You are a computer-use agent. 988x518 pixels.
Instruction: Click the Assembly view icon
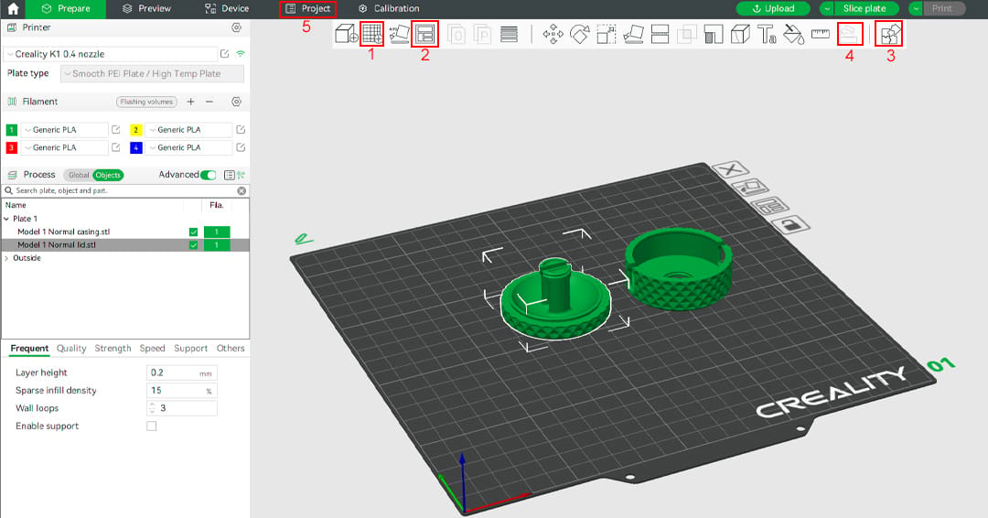(x=890, y=34)
